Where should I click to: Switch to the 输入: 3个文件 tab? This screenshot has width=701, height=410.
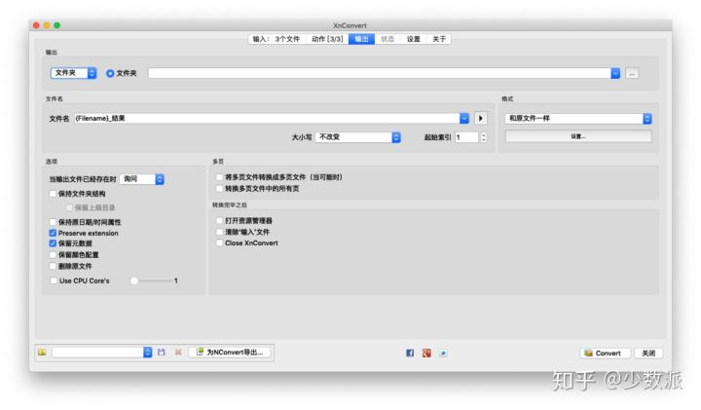pyautogui.click(x=277, y=39)
